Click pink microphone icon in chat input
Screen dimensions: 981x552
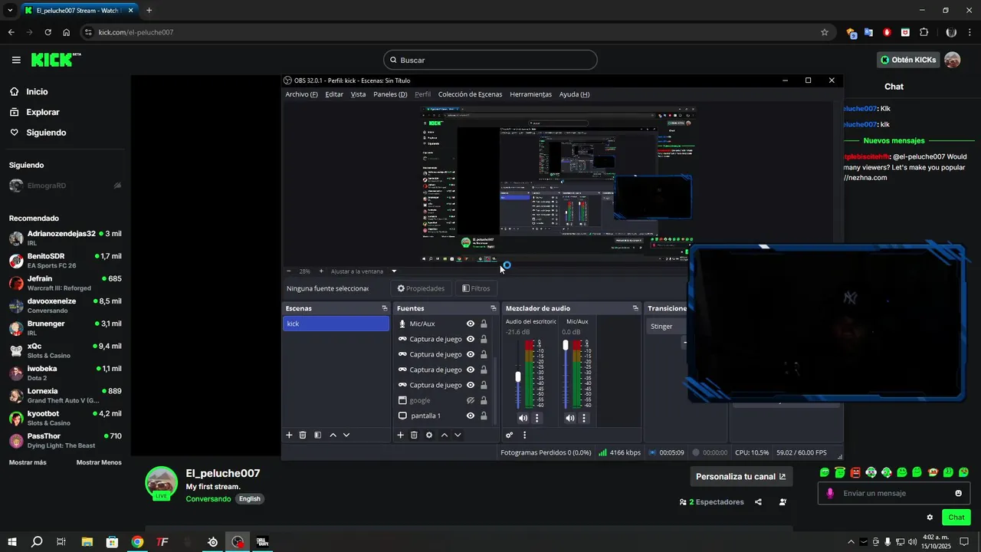[x=830, y=493]
